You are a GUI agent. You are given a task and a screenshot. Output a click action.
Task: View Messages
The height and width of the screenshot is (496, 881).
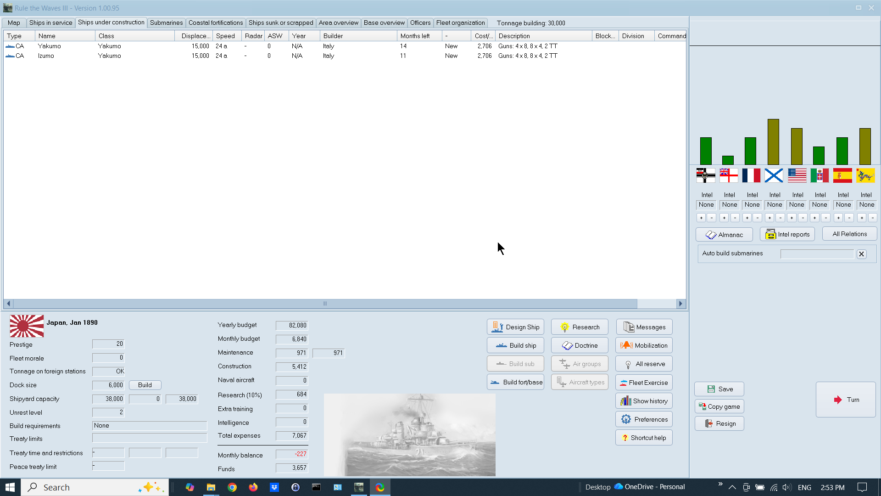tap(644, 327)
